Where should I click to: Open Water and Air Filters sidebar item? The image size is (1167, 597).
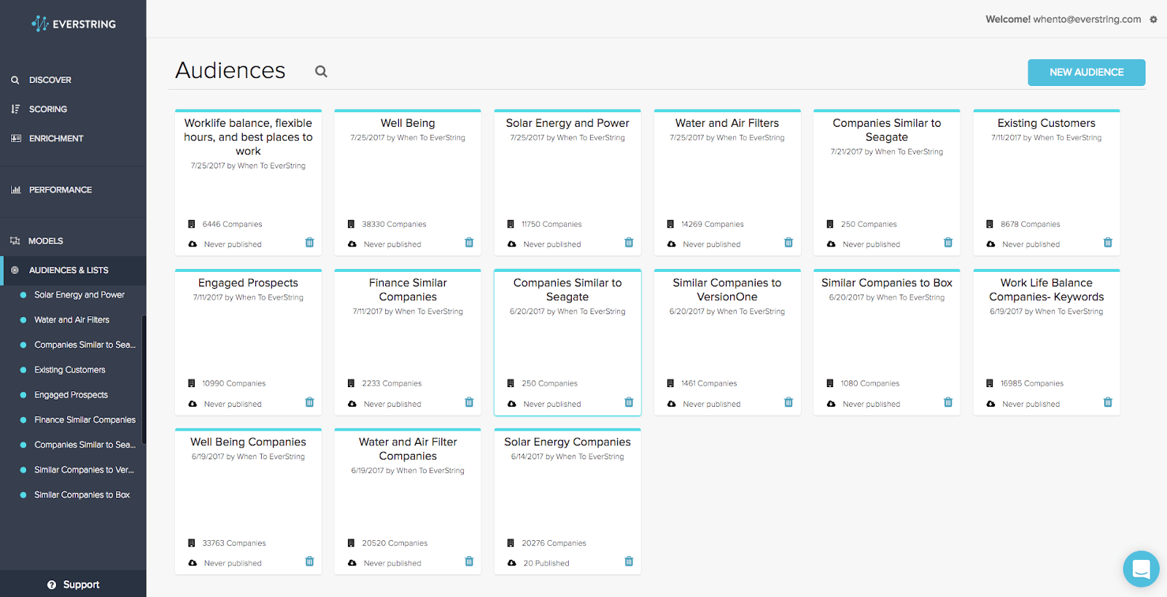pos(71,320)
